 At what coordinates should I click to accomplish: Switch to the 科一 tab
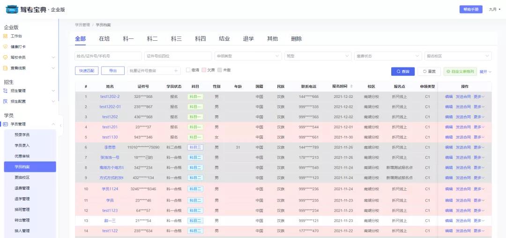click(x=128, y=39)
